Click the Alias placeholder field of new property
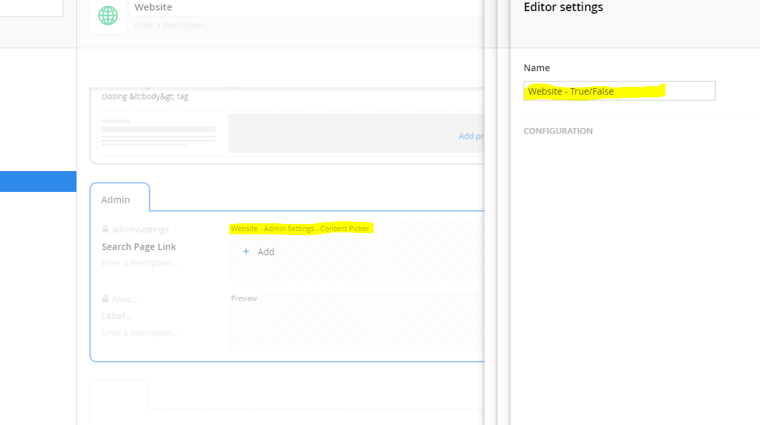This screenshot has height=425, width=760. tap(125, 299)
